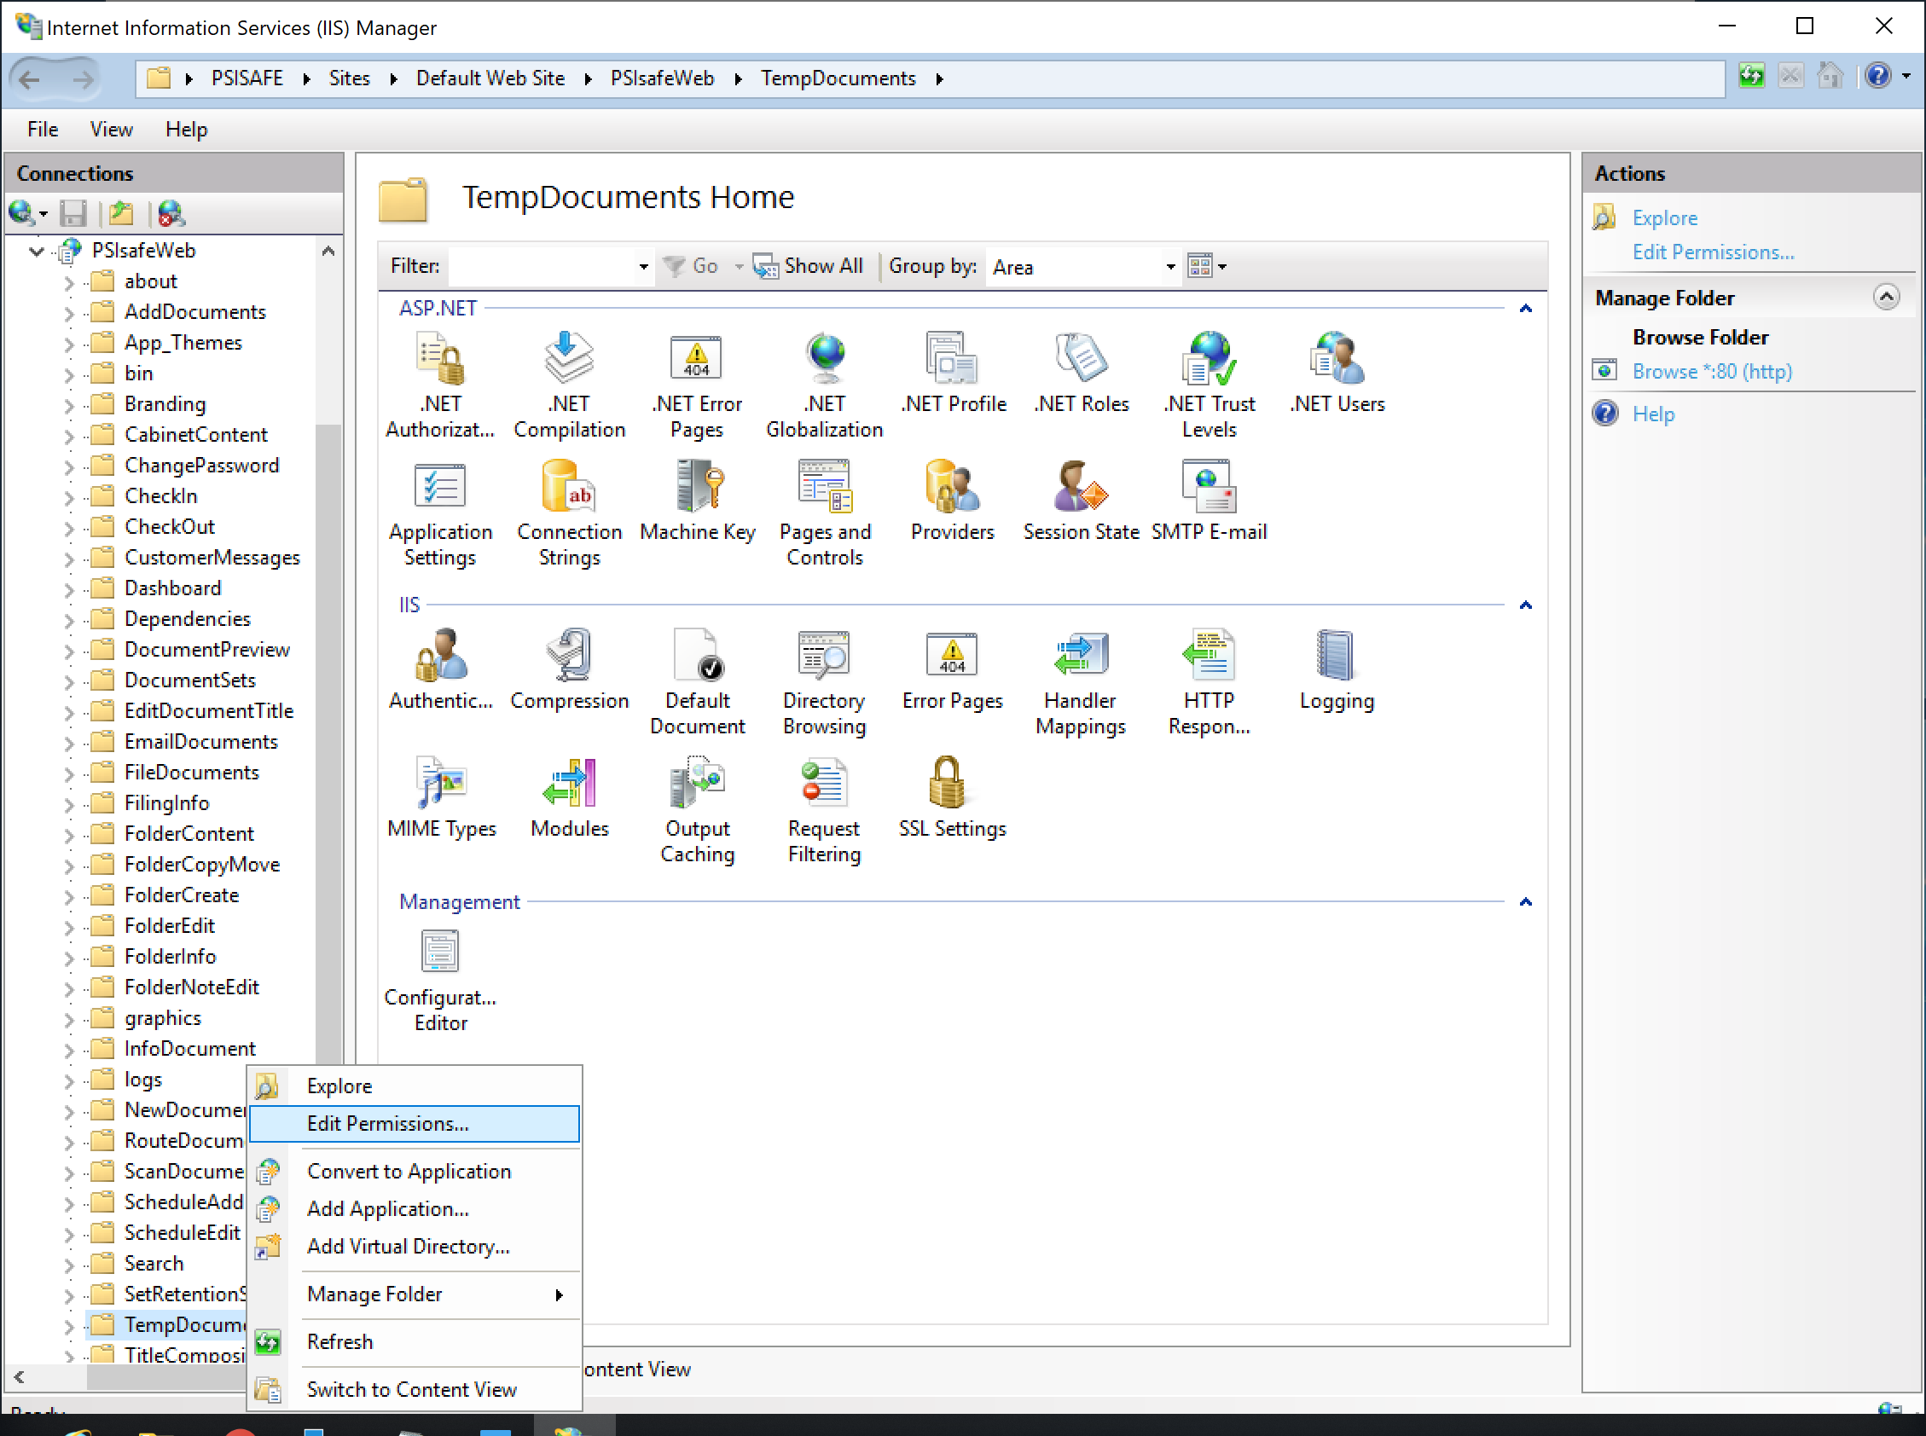Select the FolderContent tree folder

point(189,835)
